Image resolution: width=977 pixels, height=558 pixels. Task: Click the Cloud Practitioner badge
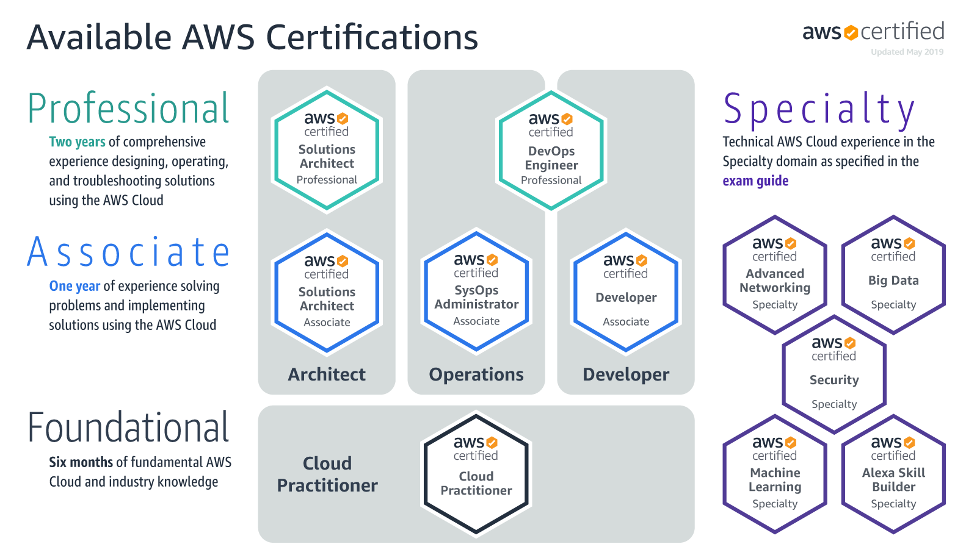476,473
